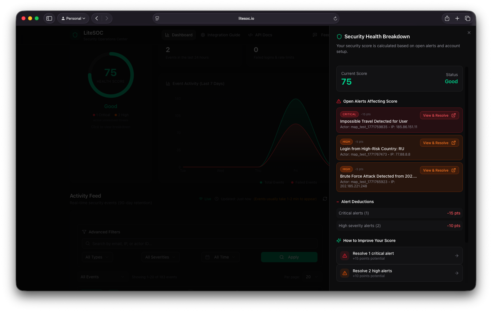This screenshot has height=312, width=492.
Task: Refresh the Activity Feed
Action: [325, 199]
